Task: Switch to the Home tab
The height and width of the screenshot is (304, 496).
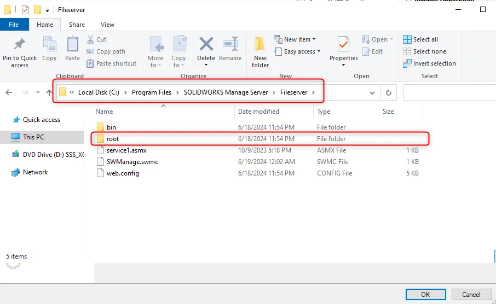Action: pyautogui.click(x=45, y=25)
